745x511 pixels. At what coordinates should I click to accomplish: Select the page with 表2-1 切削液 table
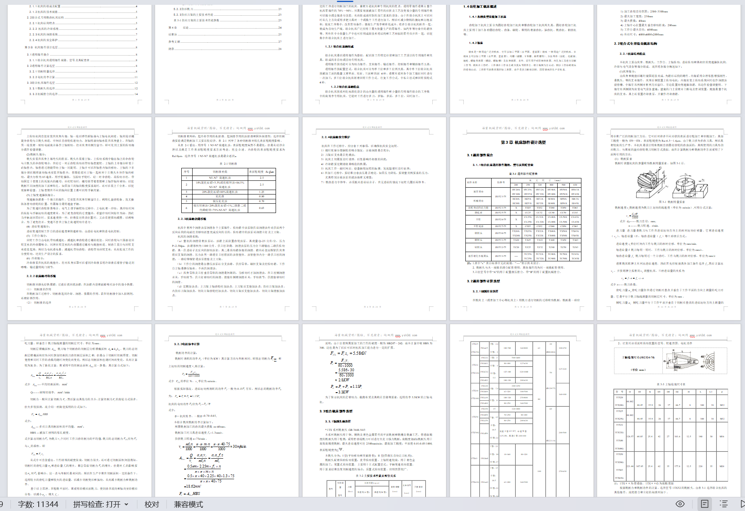click(x=228, y=219)
